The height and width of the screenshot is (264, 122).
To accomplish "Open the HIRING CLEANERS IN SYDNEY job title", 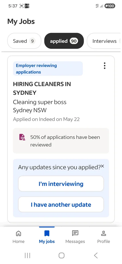I will coord(42,88).
